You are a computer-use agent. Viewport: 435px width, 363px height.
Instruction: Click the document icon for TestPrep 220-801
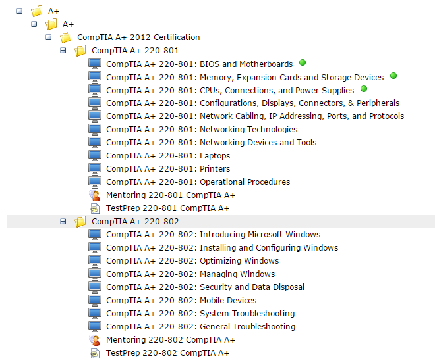[95, 208]
